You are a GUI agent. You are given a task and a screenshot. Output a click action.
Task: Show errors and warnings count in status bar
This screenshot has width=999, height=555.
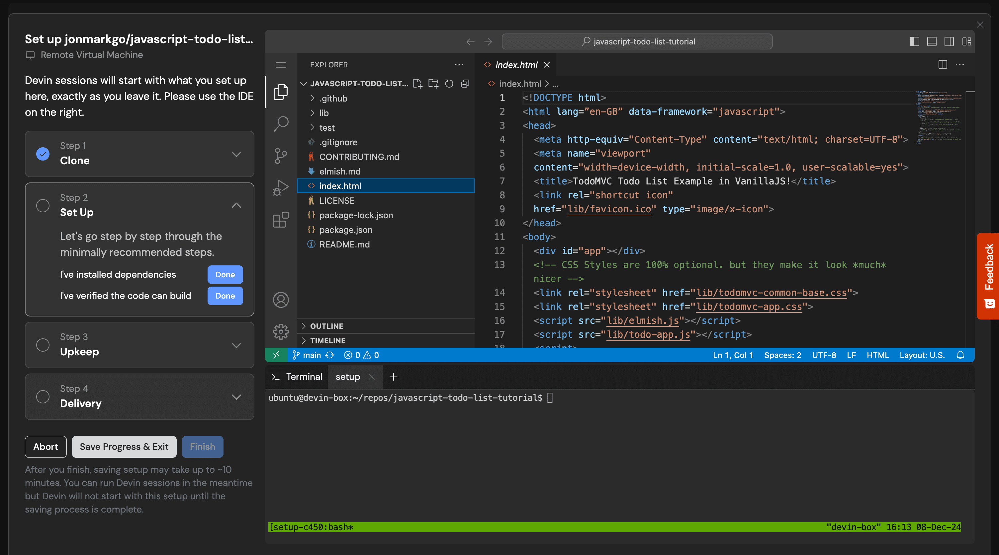pos(361,355)
